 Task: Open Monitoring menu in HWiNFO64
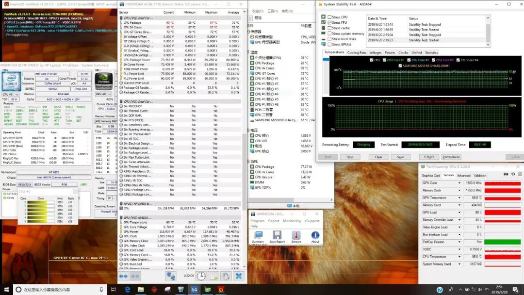click(292, 221)
